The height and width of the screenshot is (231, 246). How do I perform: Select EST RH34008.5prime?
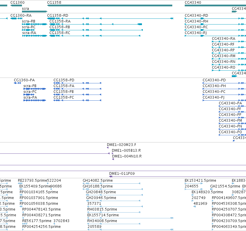[x=102, y=221]
